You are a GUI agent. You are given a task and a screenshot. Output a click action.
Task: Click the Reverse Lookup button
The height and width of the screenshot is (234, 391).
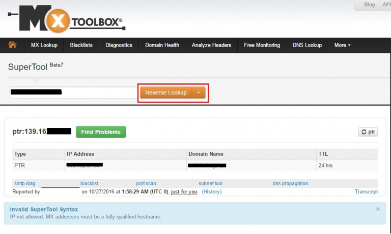[165, 93]
